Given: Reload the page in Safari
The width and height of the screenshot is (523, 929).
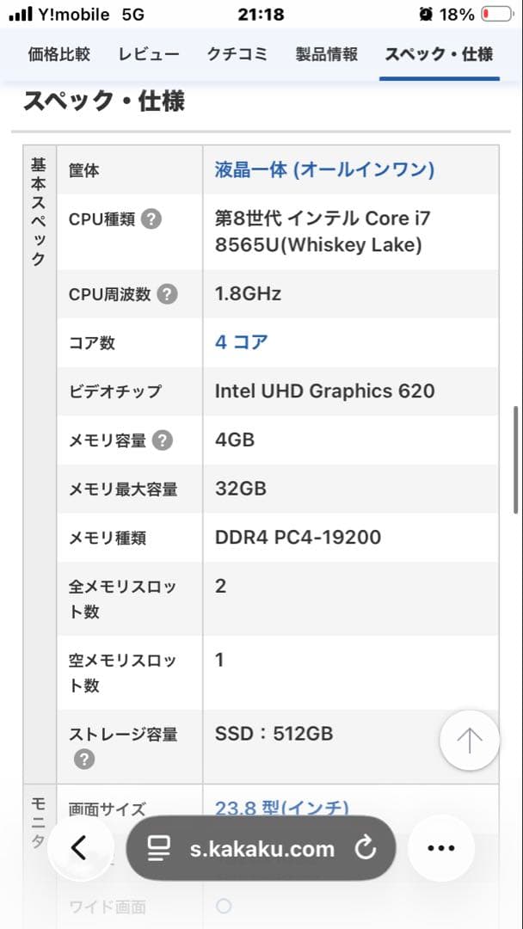Looking at the screenshot, I should (367, 848).
